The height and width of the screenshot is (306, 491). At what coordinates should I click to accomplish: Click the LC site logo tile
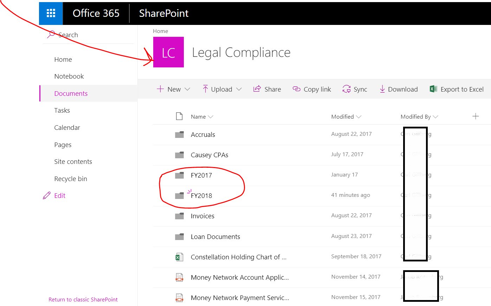168,52
